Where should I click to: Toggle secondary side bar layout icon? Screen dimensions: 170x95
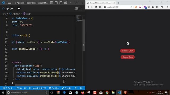[61, 3]
